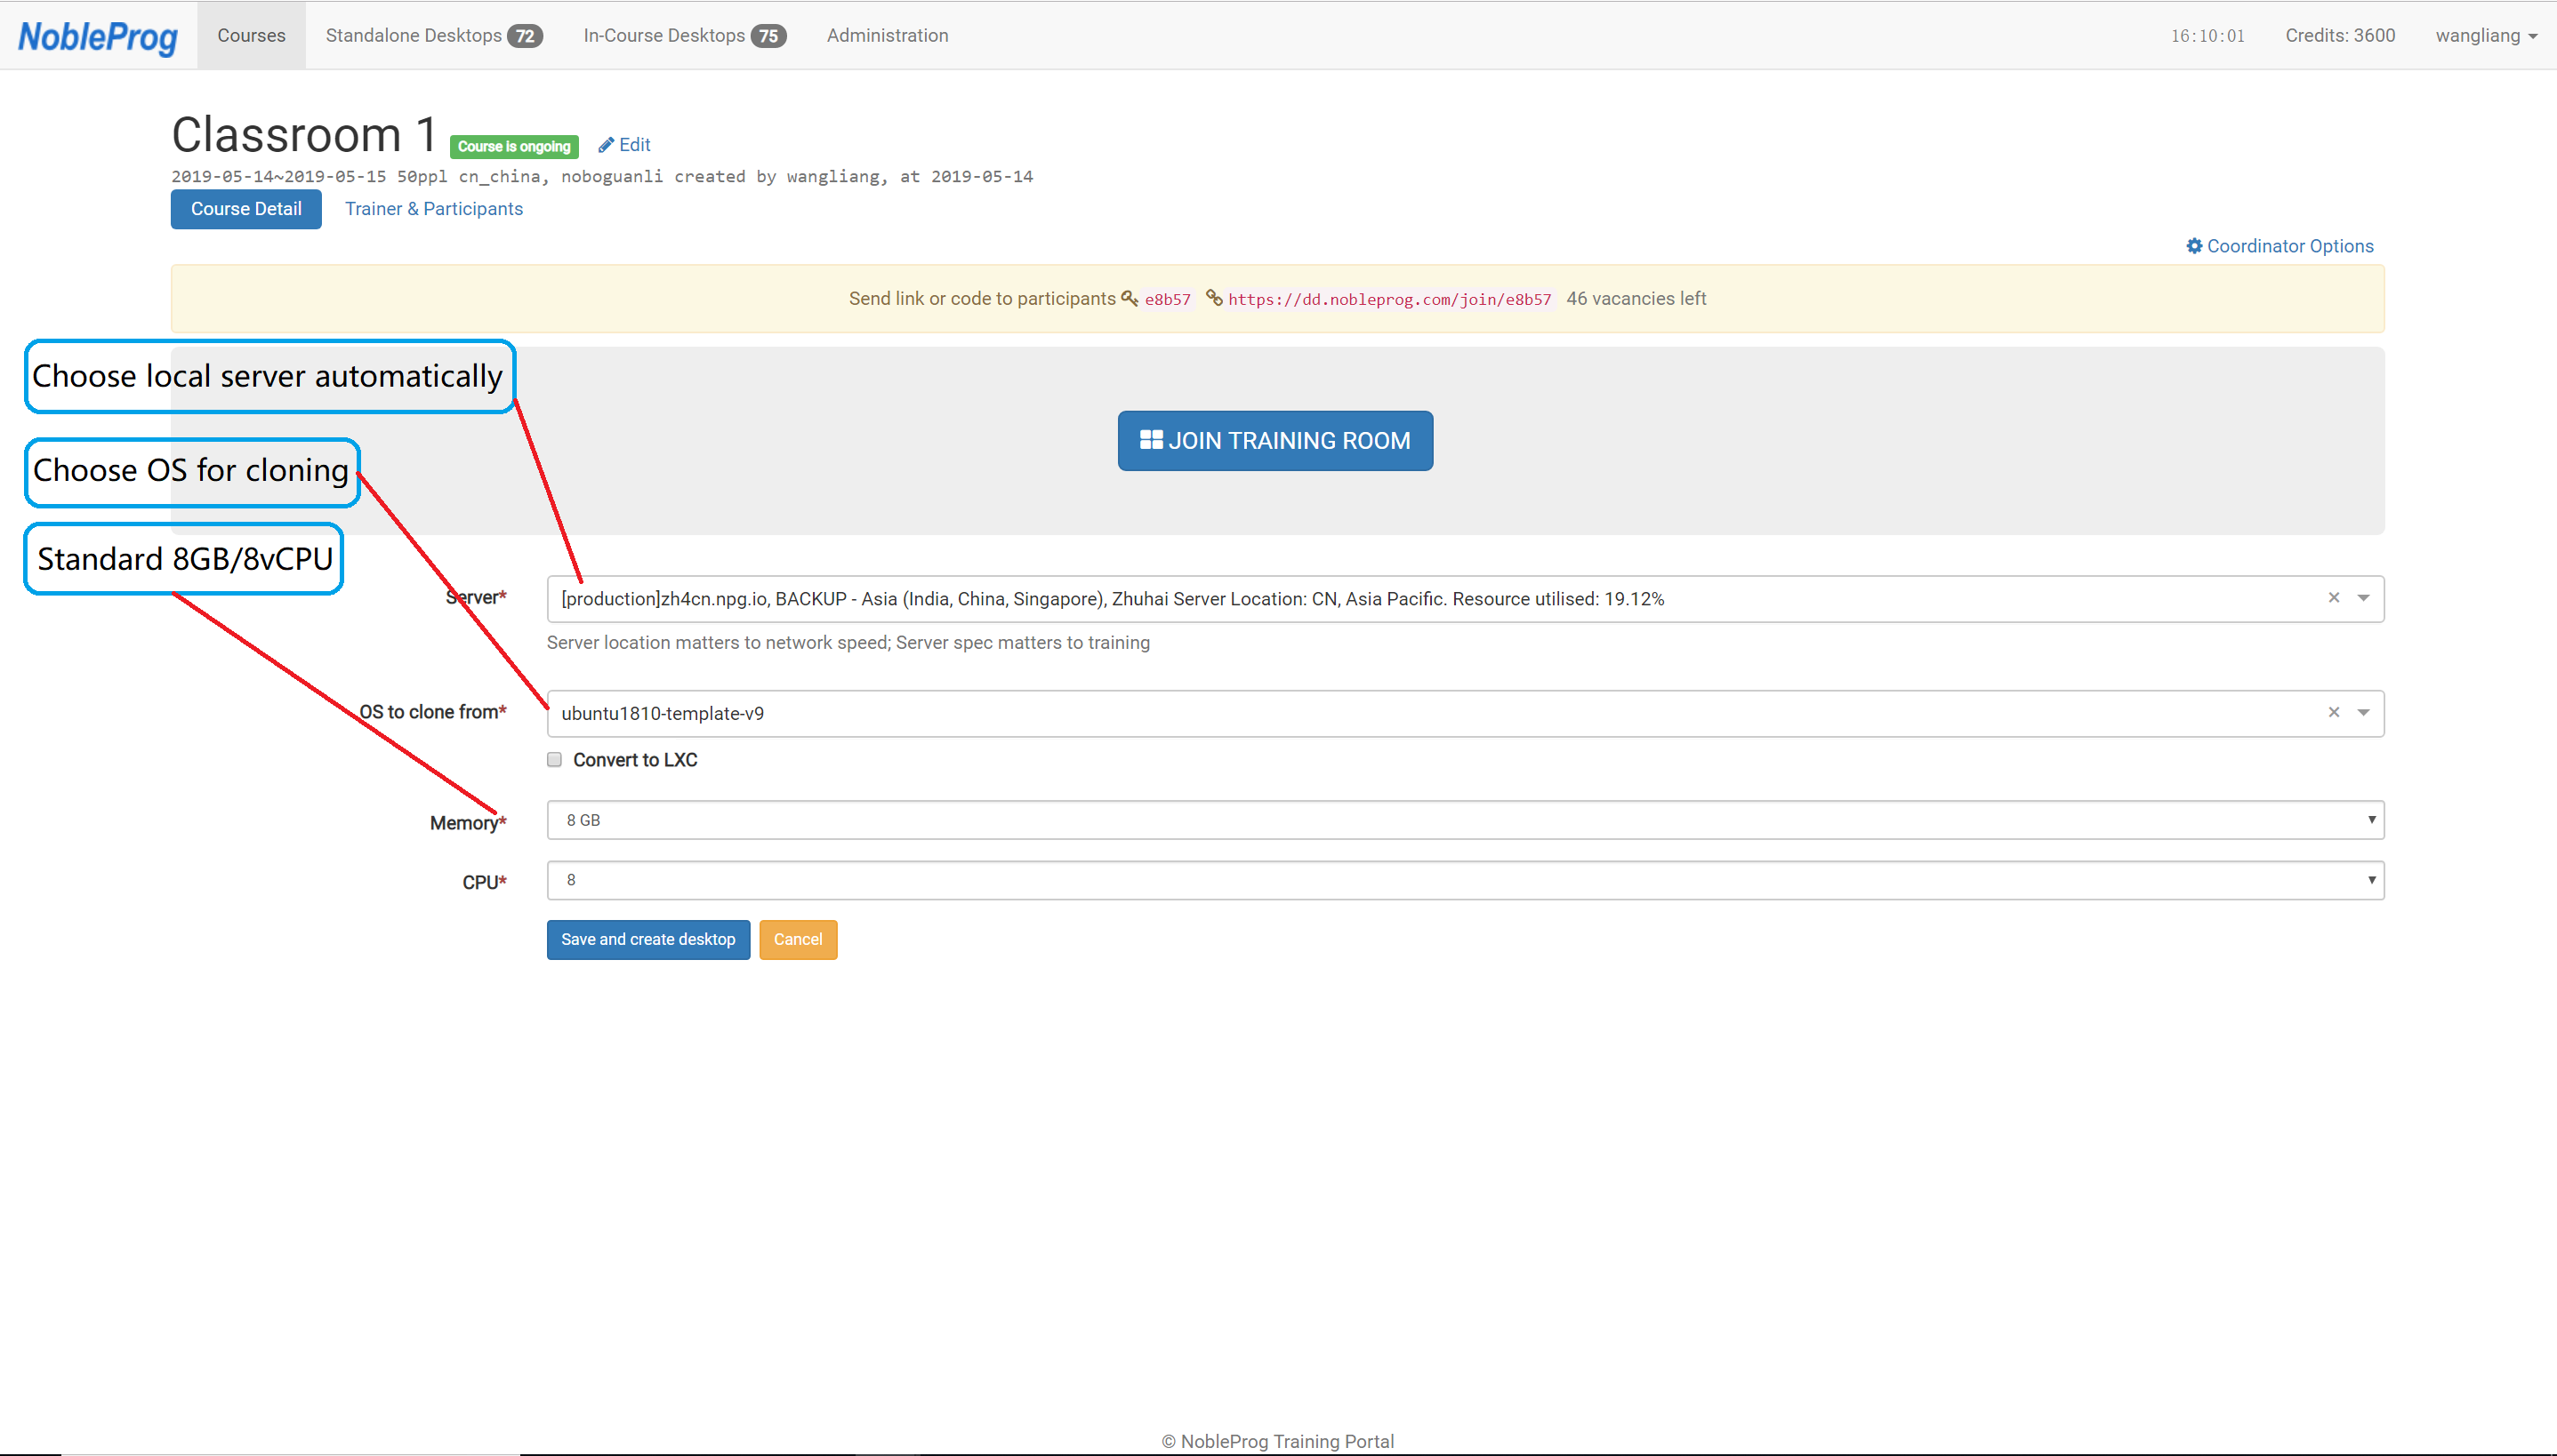Open the join URL link
Screen dimensions: 2557x1456
tap(1388, 299)
